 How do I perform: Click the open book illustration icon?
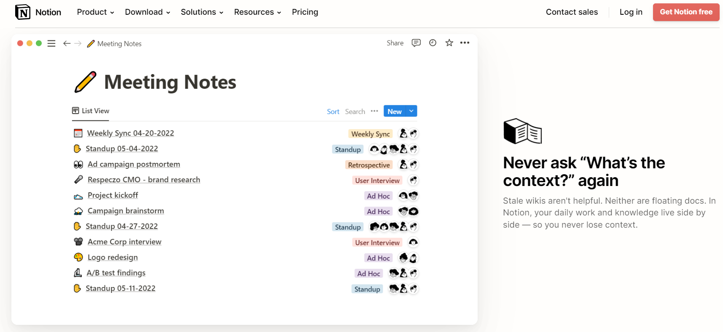pyautogui.click(x=523, y=131)
